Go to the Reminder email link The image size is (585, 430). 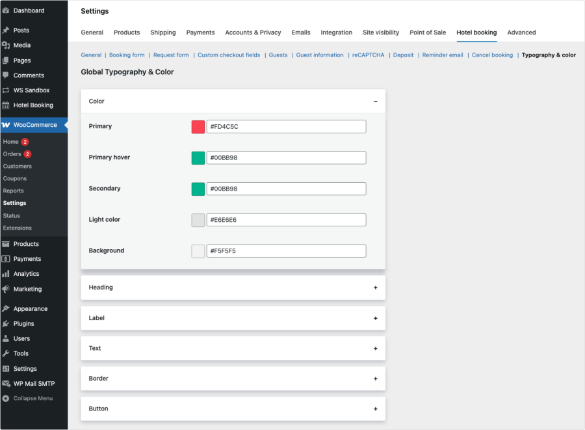[443, 55]
